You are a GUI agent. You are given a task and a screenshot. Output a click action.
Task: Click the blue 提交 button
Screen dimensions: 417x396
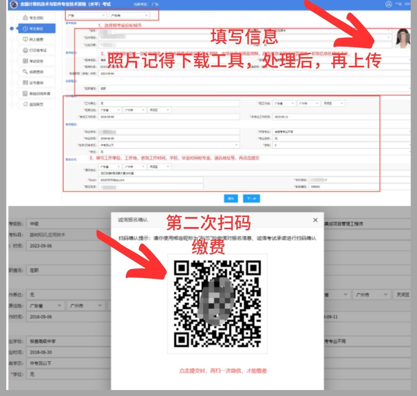[x=231, y=199]
